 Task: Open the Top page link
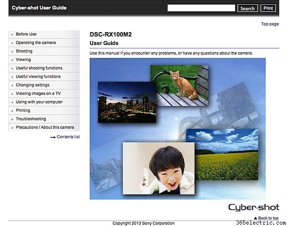(x=270, y=24)
